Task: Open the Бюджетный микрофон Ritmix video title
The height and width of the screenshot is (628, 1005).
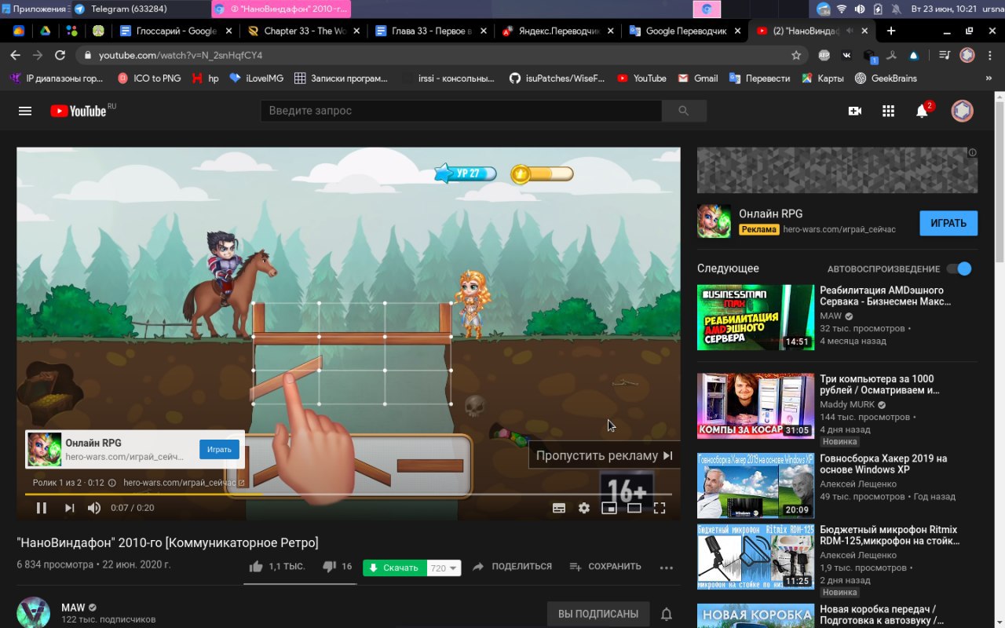Action: click(890, 535)
